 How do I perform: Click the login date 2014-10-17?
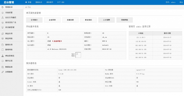pyautogui.click(x=167, y=37)
